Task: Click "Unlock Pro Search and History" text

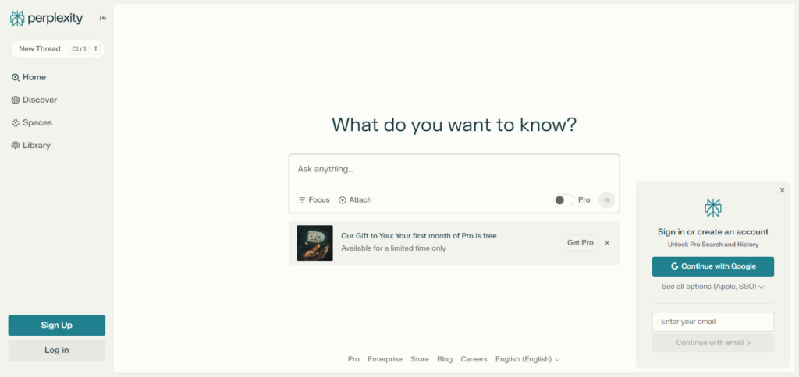Action: coord(713,245)
